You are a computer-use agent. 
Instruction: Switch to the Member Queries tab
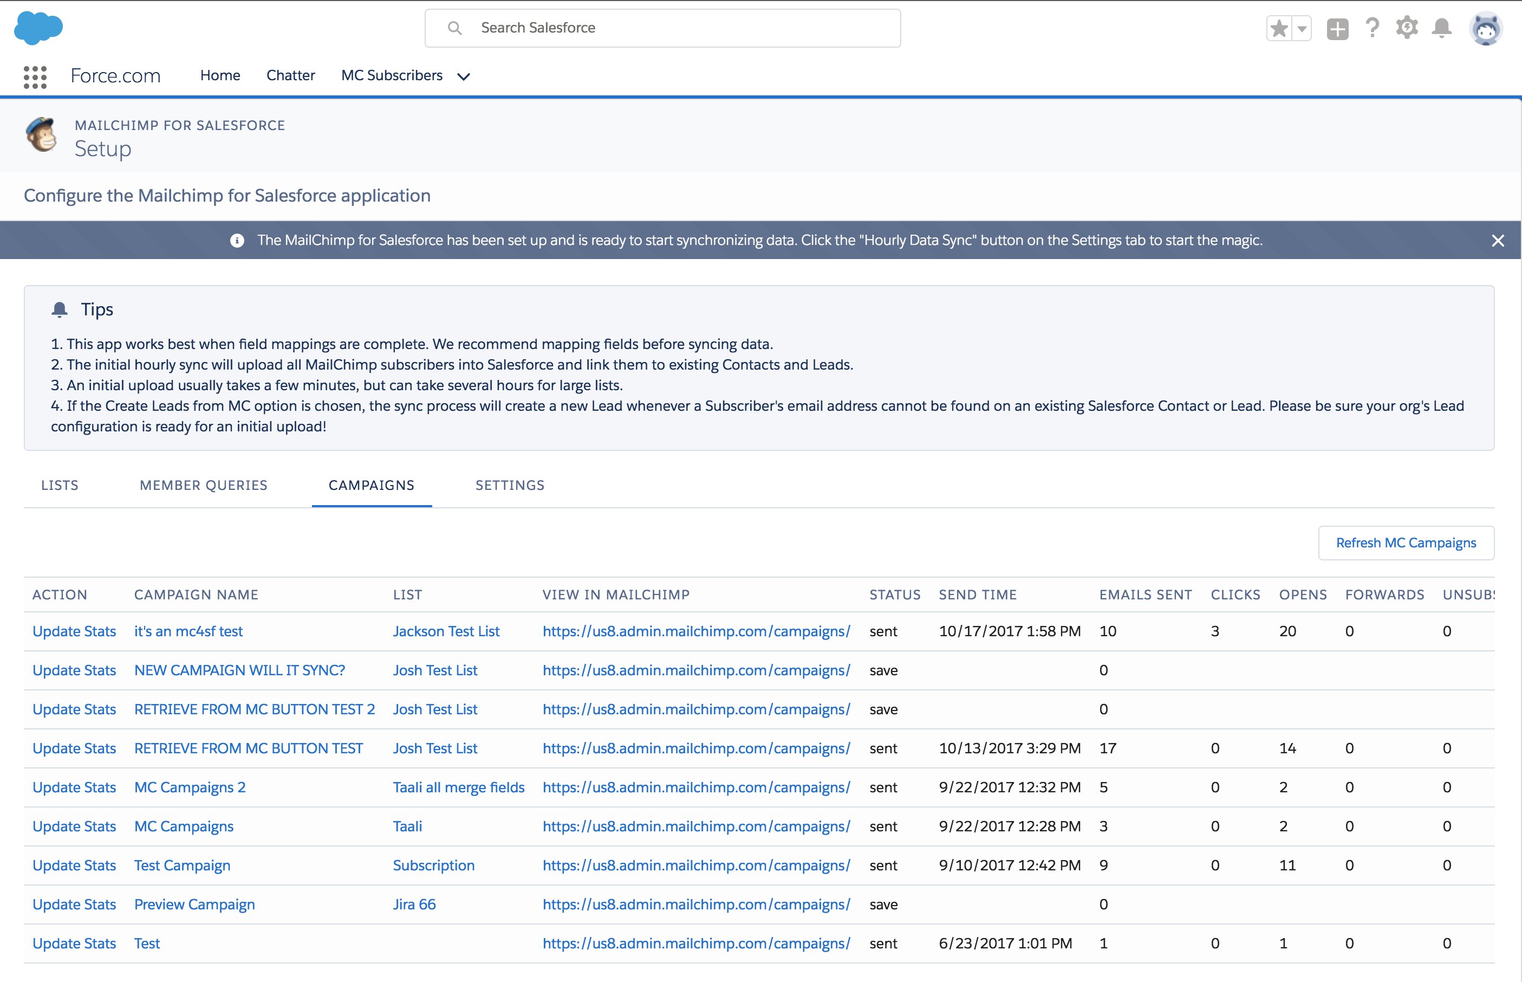click(x=203, y=485)
